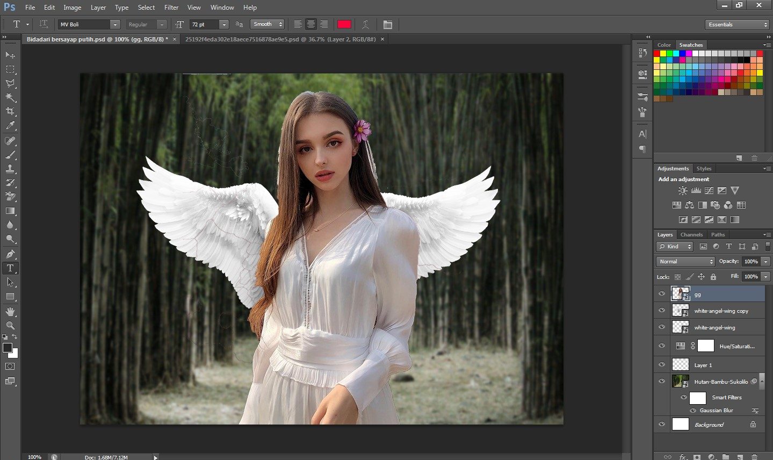This screenshot has height=460, width=773.
Task: Select the Pen tool
Action: pyautogui.click(x=10, y=254)
